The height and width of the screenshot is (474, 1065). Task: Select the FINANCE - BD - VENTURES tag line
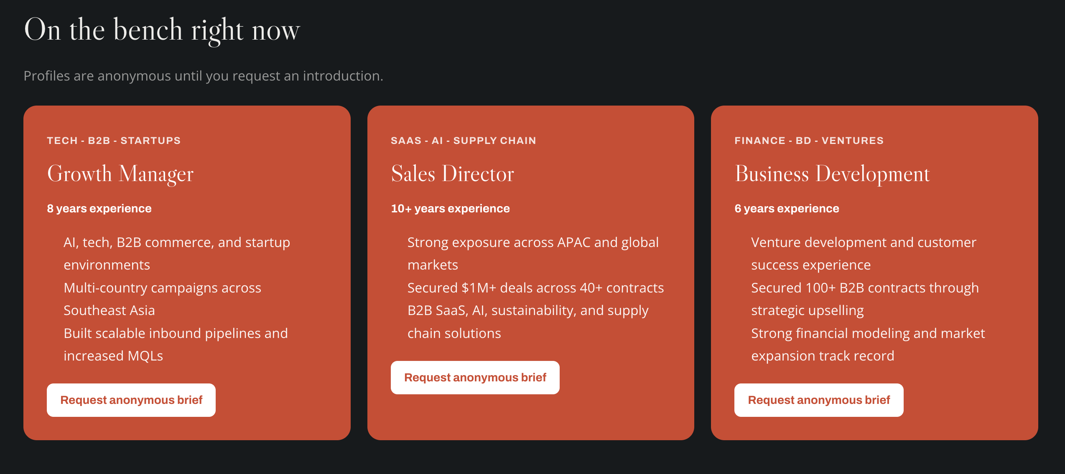pyautogui.click(x=809, y=141)
